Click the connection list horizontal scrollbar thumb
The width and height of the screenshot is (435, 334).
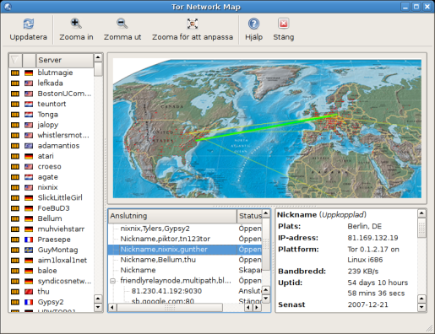tap(170, 308)
